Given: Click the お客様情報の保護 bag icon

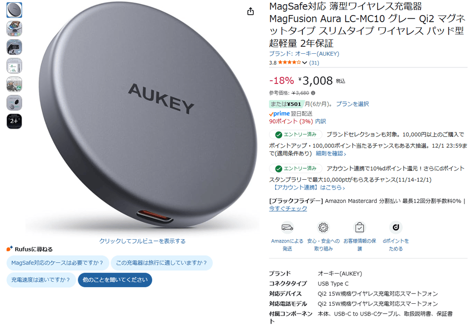Looking at the screenshot, I should coord(359,227).
